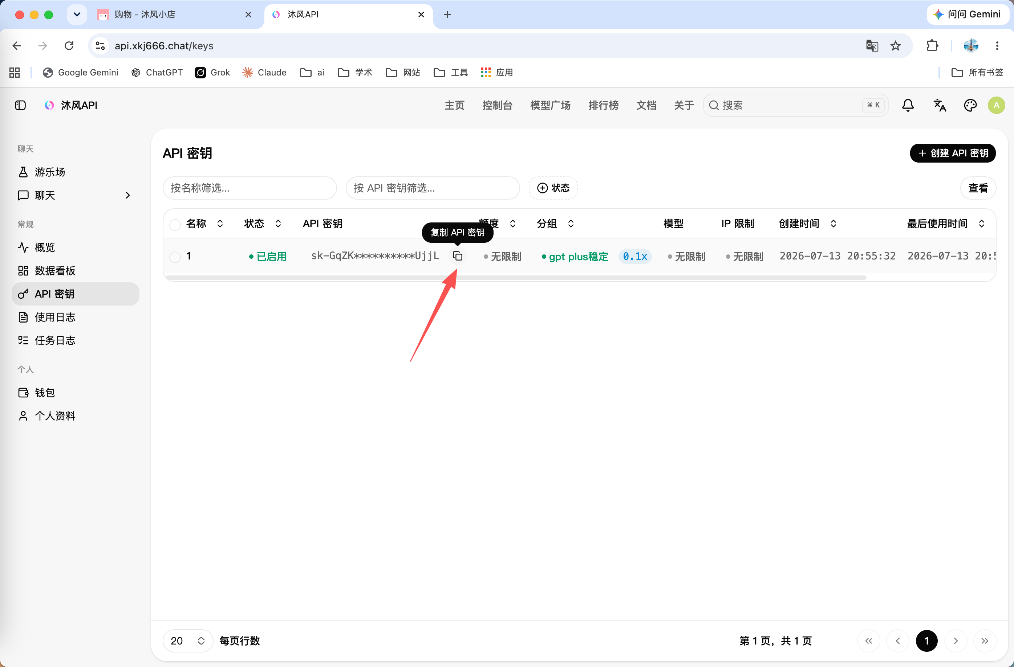1014x667 pixels.
Task: Open the 状态 filter button
Action: click(x=553, y=188)
